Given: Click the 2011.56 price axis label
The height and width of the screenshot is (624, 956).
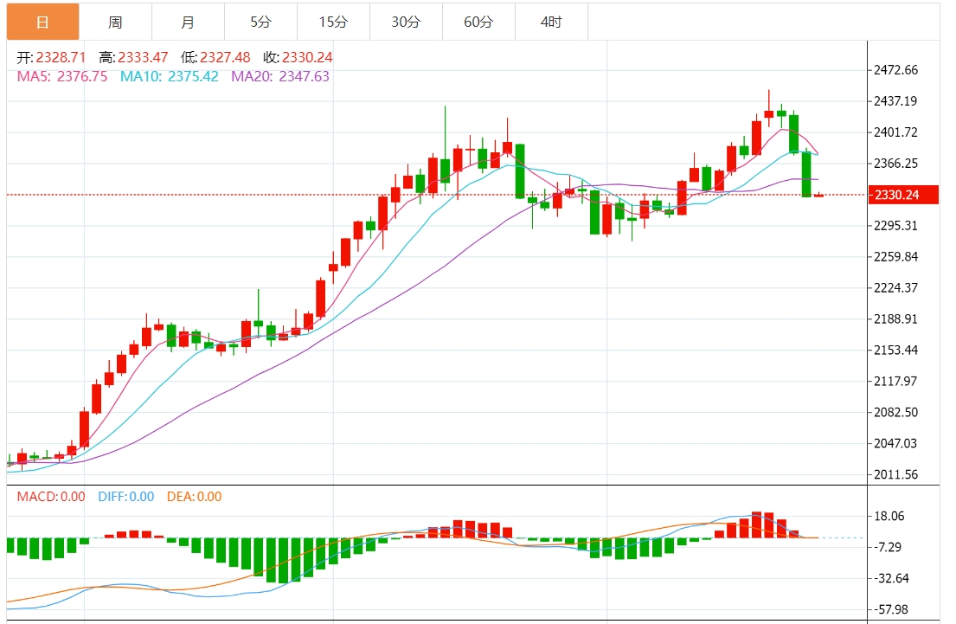Looking at the screenshot, I should click(895, 474).
